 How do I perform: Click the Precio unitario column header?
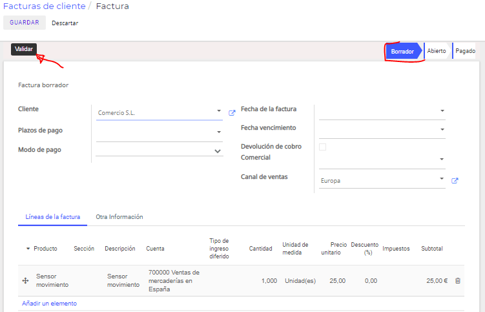[334, 249]
